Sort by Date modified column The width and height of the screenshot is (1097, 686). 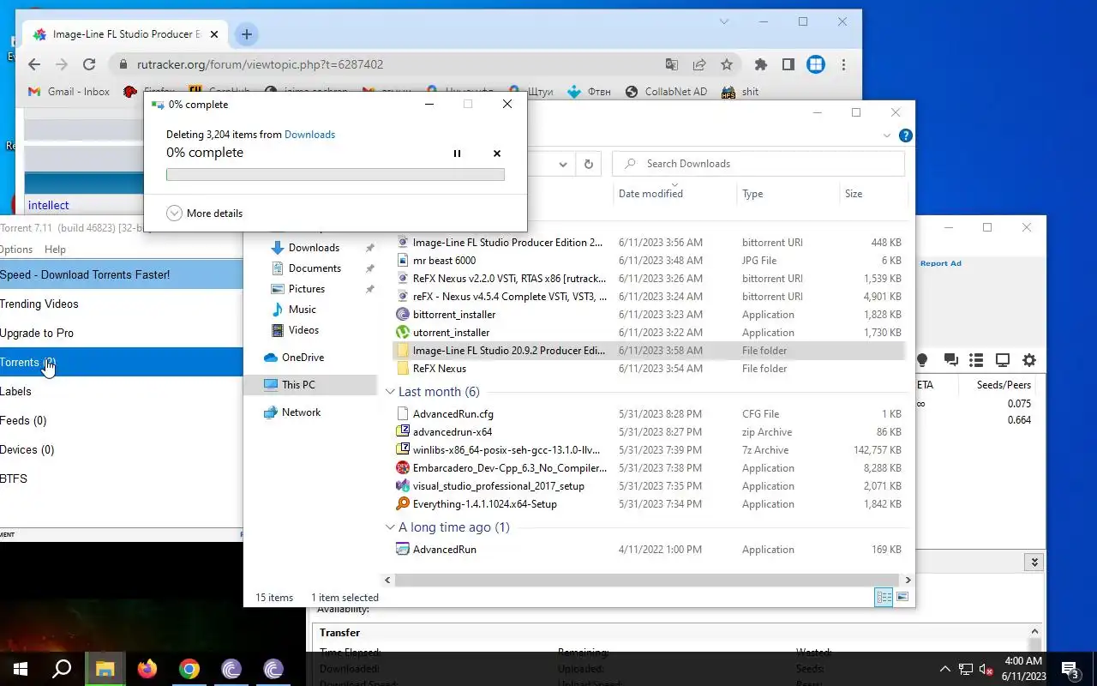pyautogui.click(x=650, y=194)
